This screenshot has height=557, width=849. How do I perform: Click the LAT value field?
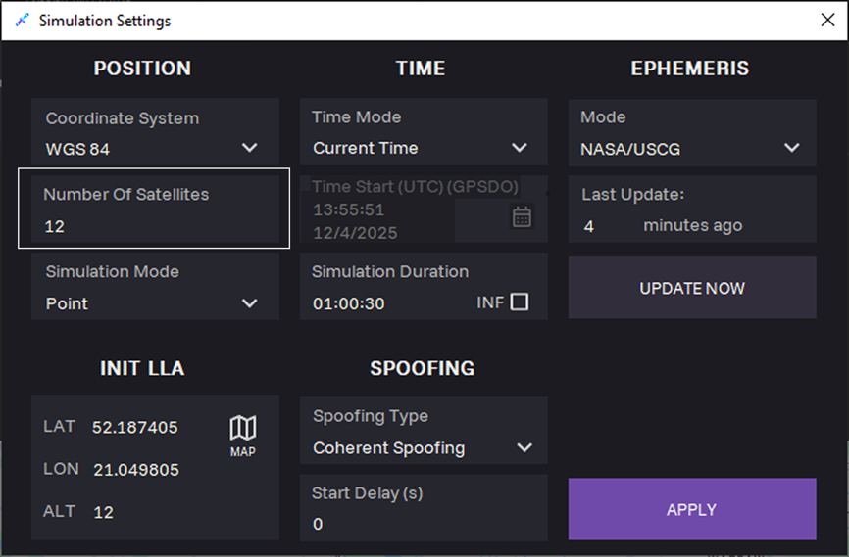coord(135,427)
